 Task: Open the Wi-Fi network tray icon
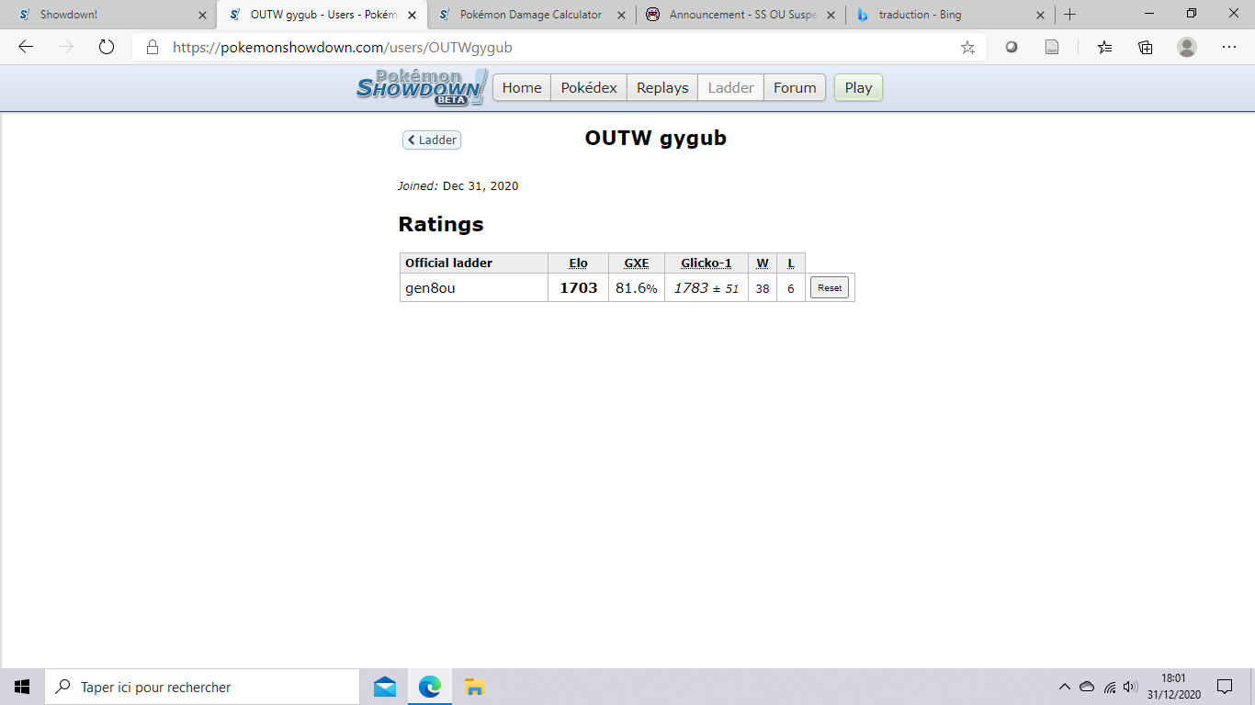pos(1110,687)
